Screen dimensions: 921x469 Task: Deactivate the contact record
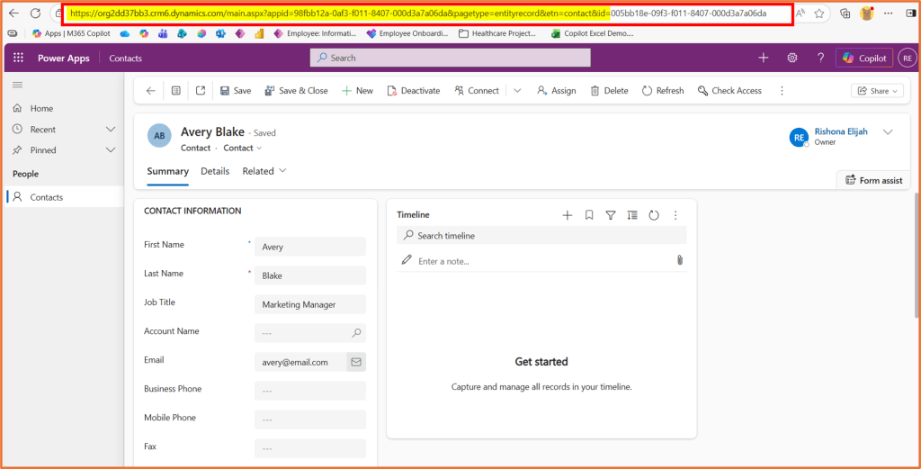click(414, 91)
